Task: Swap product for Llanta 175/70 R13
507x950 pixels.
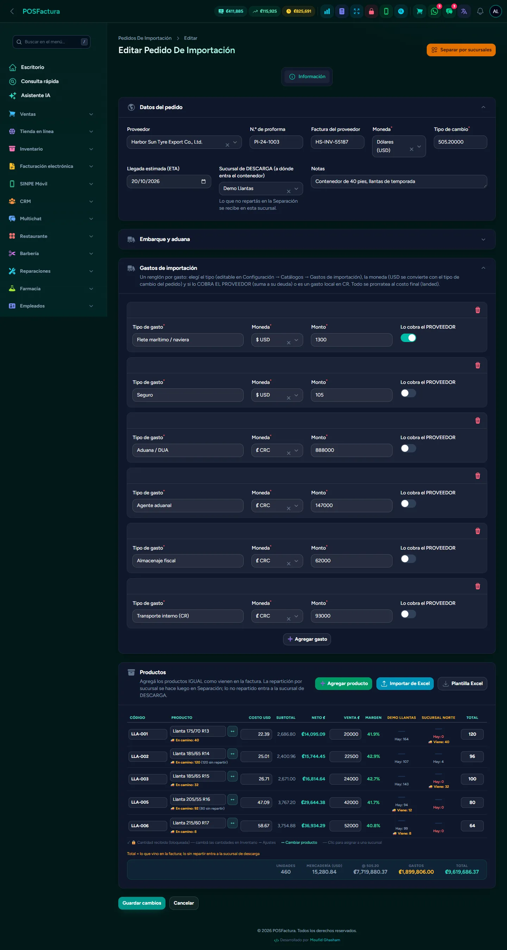Action: (232, 731)
